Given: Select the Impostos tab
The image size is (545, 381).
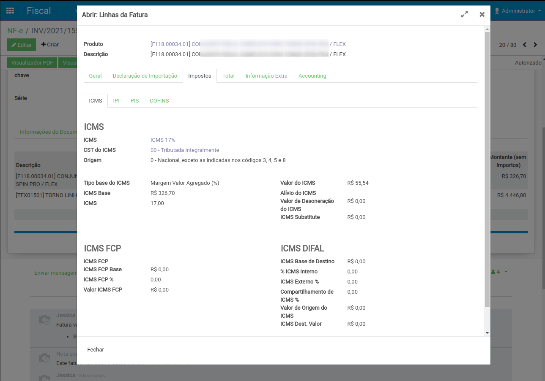Looking at the screenshot, I should (x=200, y=76).
